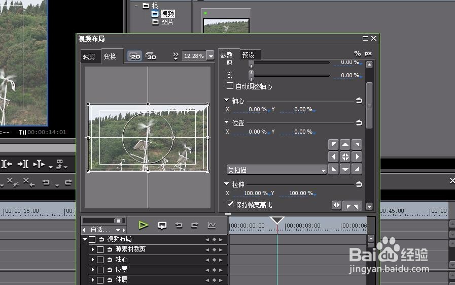Uncheck 保持帧宽高比 checkbox
Screen dimensions: 455x285
pos(230,204)
